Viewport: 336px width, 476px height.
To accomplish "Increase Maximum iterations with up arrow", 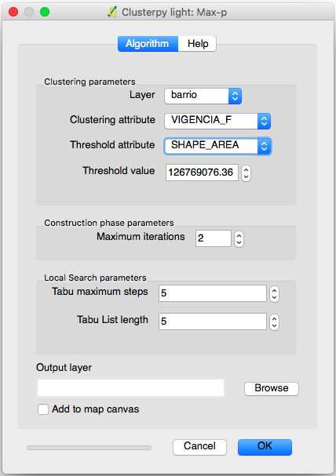I will pyautogui.click(x=239, y=235).
